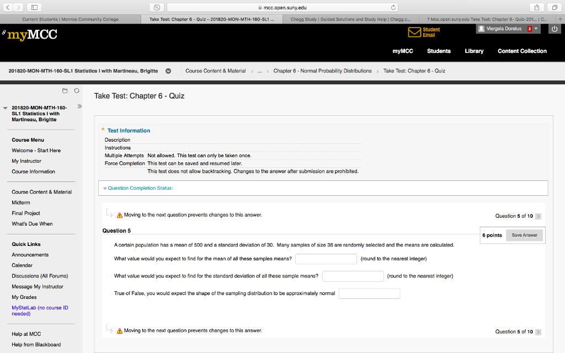Open the Course Content & Material breadcrumb
This screenshot has height=353, width=565.
pyautogui.click(x=216, y=71)
